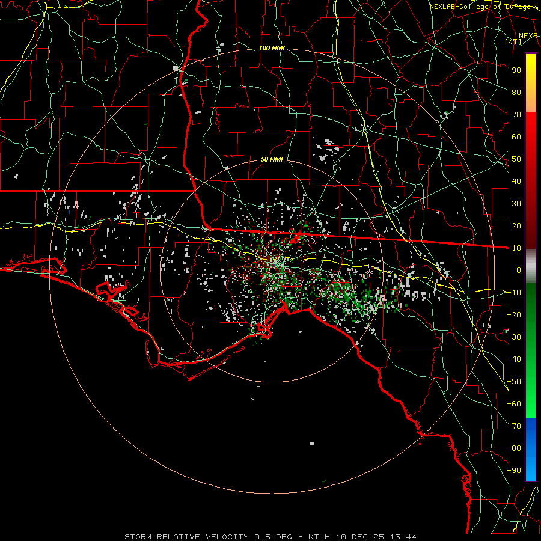The width and height of the screenshot is (541, 541).
Task: Click the 50 NMI range ring label
Action: tap(272, 159)
